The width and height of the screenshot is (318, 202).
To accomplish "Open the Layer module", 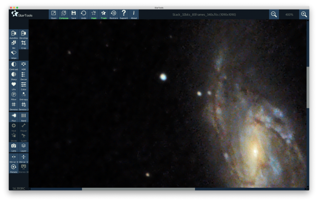I will 24,147.
